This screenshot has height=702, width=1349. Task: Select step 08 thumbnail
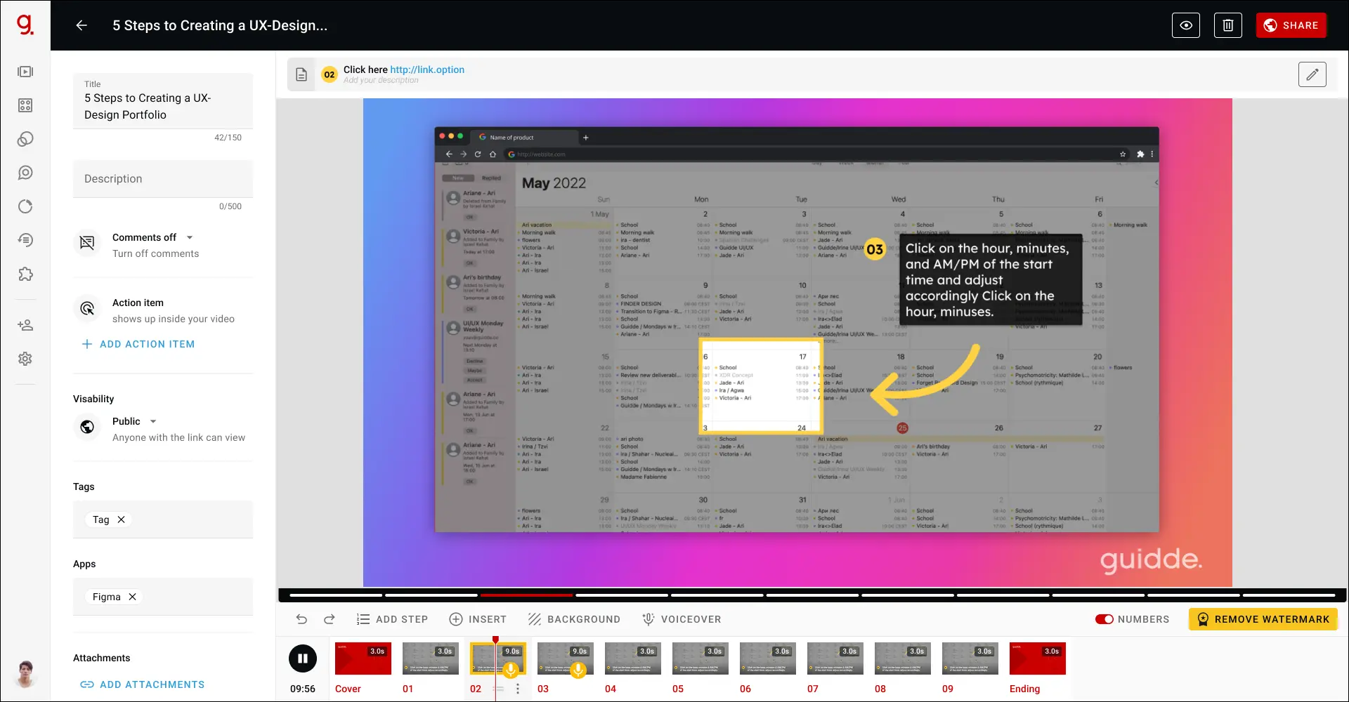click(x=903, y=658)
